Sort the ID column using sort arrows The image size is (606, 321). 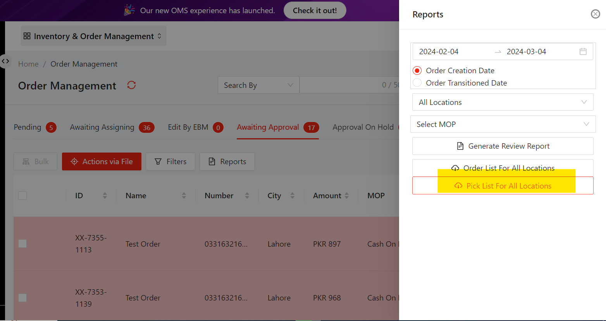[x=105, y=196]
